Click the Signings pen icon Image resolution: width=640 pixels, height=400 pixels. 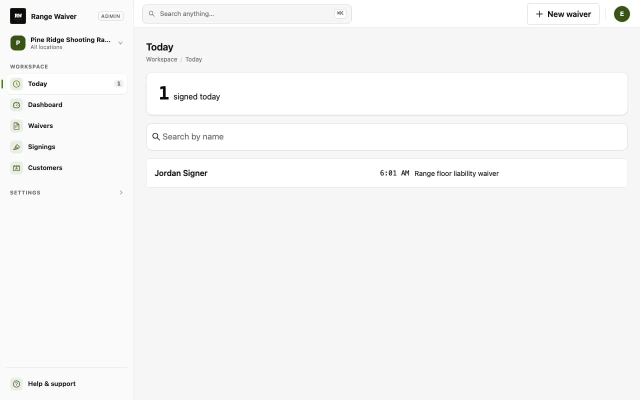pyautogui.click(x=16, y=147)
